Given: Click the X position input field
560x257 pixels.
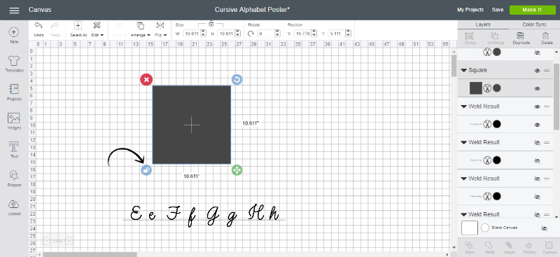Looking at the screenshot, I should tap(302, 34).
